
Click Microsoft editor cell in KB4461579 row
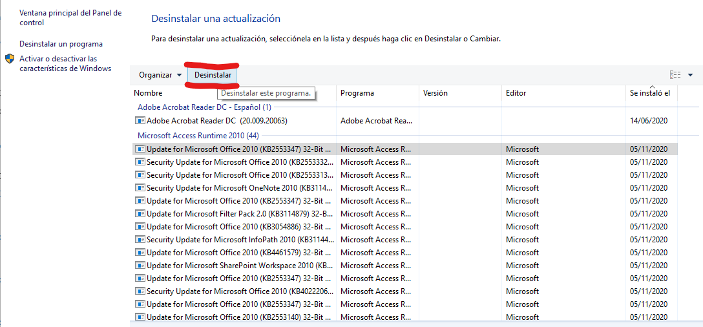click(522, 253)
